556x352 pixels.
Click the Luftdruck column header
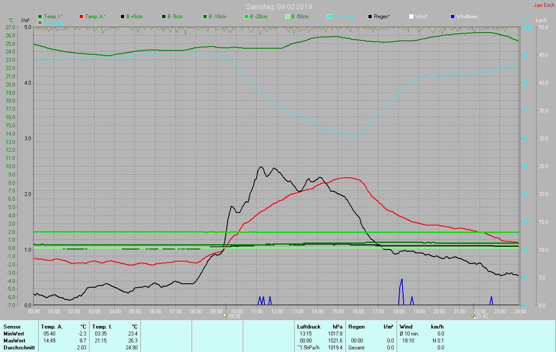pos(309,327)
